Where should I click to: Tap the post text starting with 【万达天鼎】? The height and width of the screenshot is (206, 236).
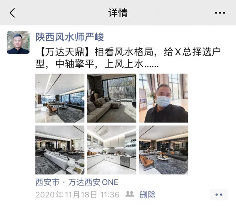click(128, 58)
